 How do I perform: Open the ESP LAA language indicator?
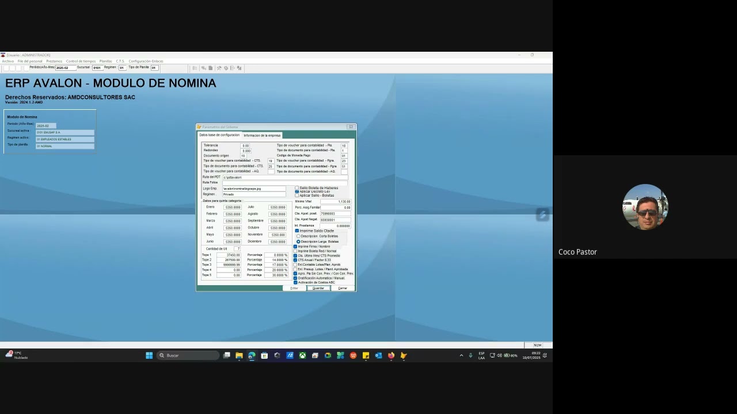[x=481, y=355]
